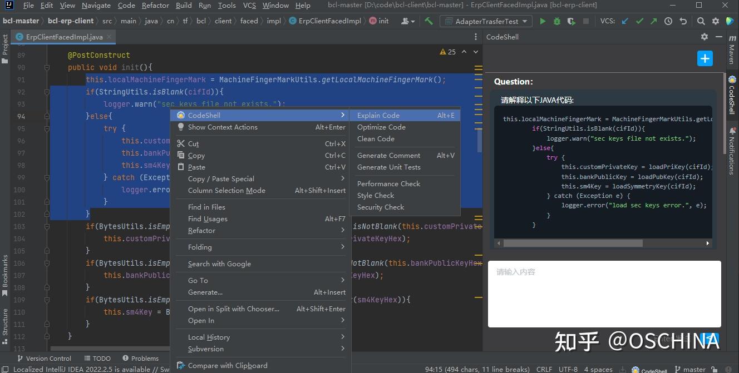This screenshot has height=373, width=739.
Task: Update project with VCS blue arrow
Action: click(x=625, y=21)
